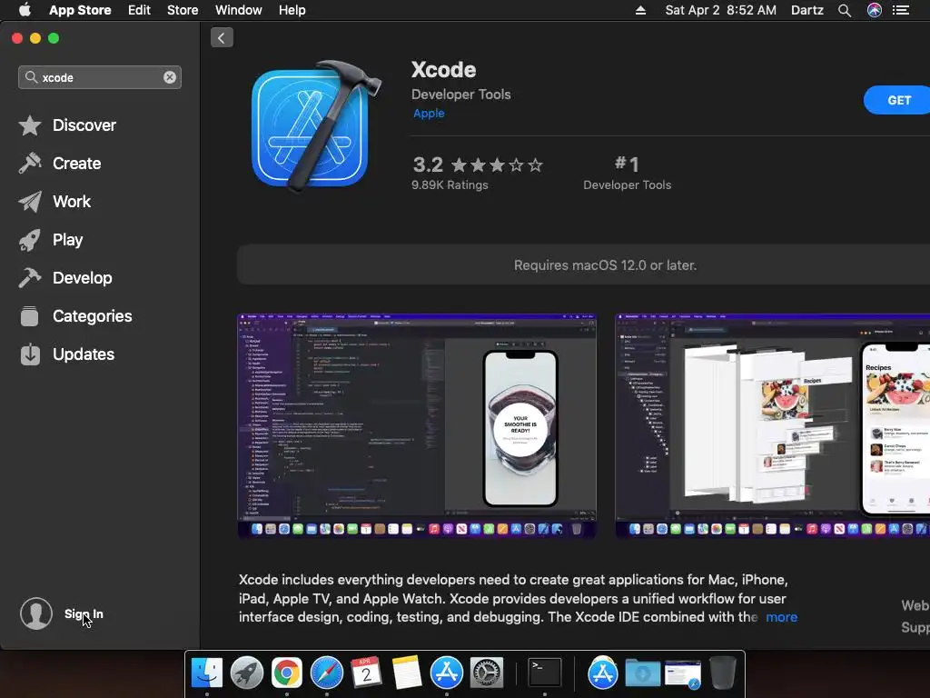The image size is (930, 698).
Task: Open Notes from the Dock
Action: click(x=407, y=673)
